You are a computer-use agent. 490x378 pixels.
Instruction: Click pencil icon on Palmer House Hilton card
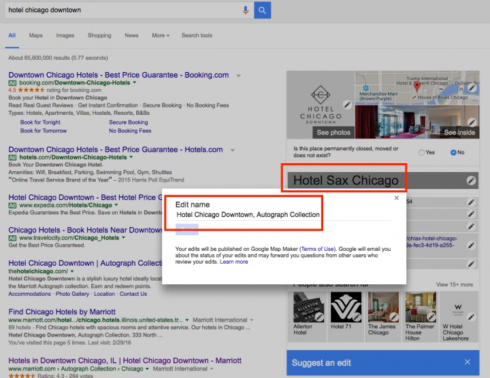click(431, 317)
